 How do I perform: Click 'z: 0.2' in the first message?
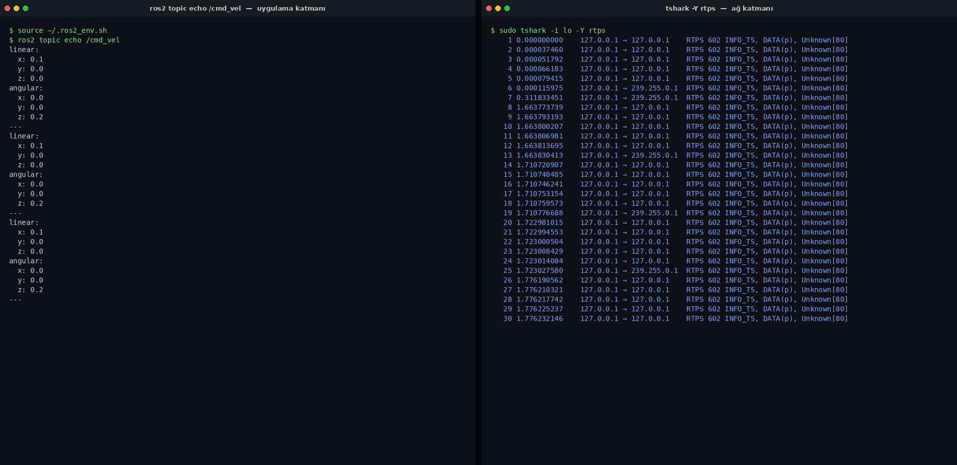(x=30, y=117)
